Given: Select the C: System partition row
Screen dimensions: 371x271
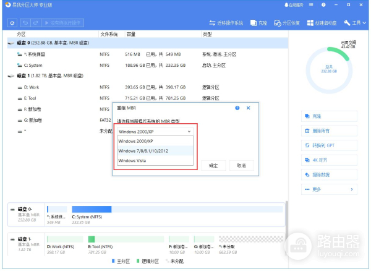Looking at the screenshot, I should pos(148,66).
